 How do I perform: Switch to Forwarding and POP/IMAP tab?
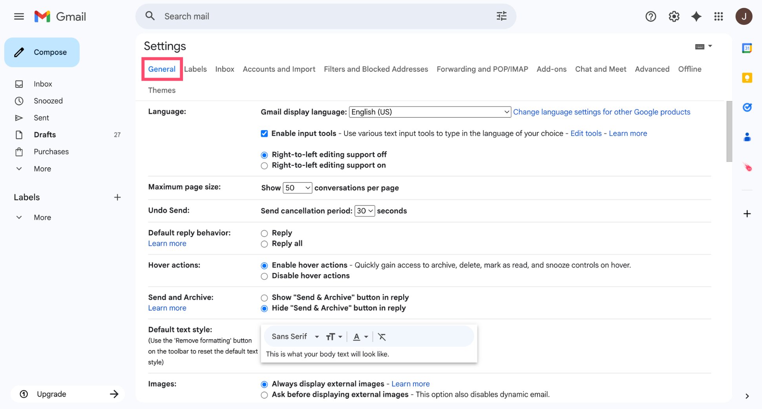pos(482,69)
